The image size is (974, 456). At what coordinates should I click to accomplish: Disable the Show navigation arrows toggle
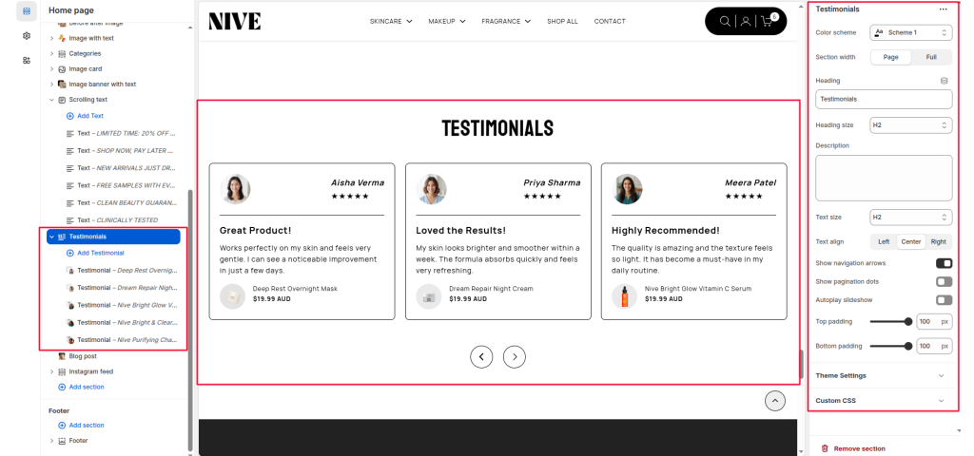click(944, 263)
